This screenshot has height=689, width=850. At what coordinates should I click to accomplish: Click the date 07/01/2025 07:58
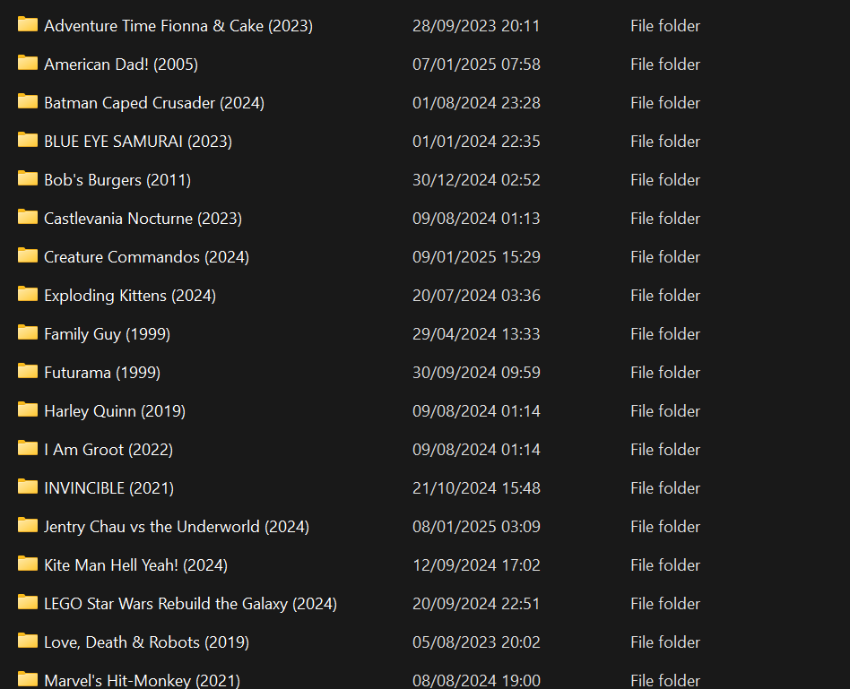(x=476, y=65)
